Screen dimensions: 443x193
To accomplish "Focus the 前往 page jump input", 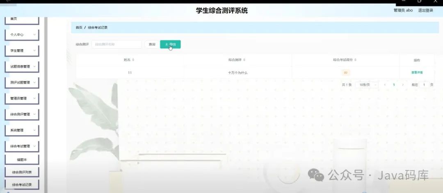I will coord(424,85).
